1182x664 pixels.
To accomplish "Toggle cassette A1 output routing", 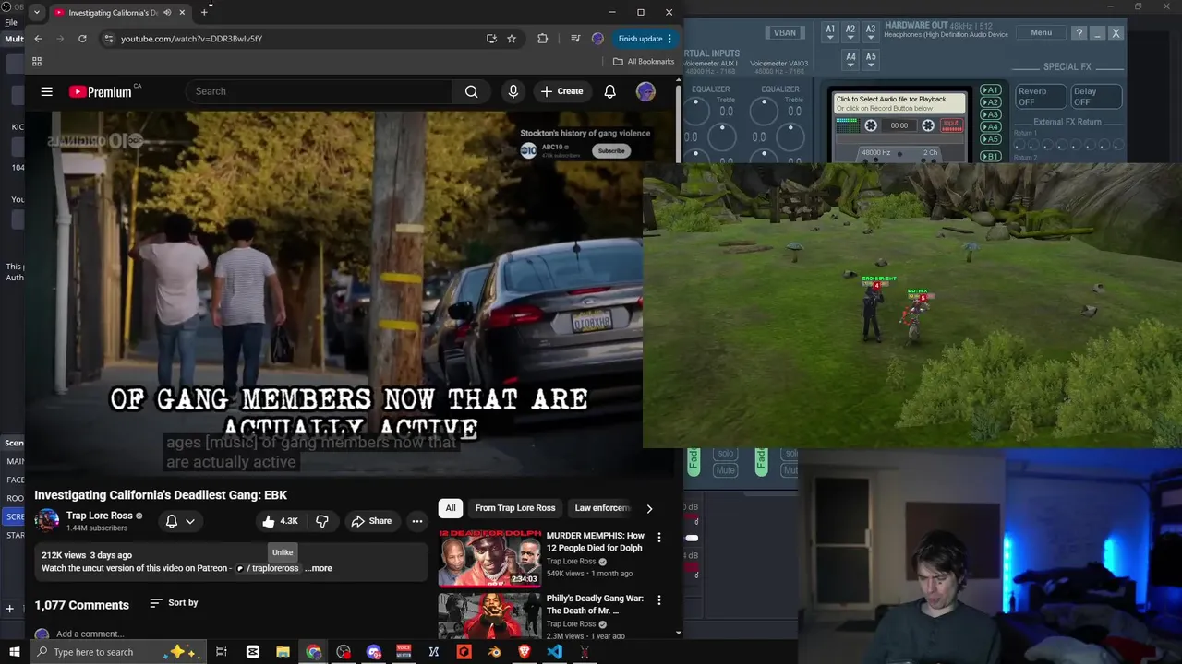I will 990,90.
